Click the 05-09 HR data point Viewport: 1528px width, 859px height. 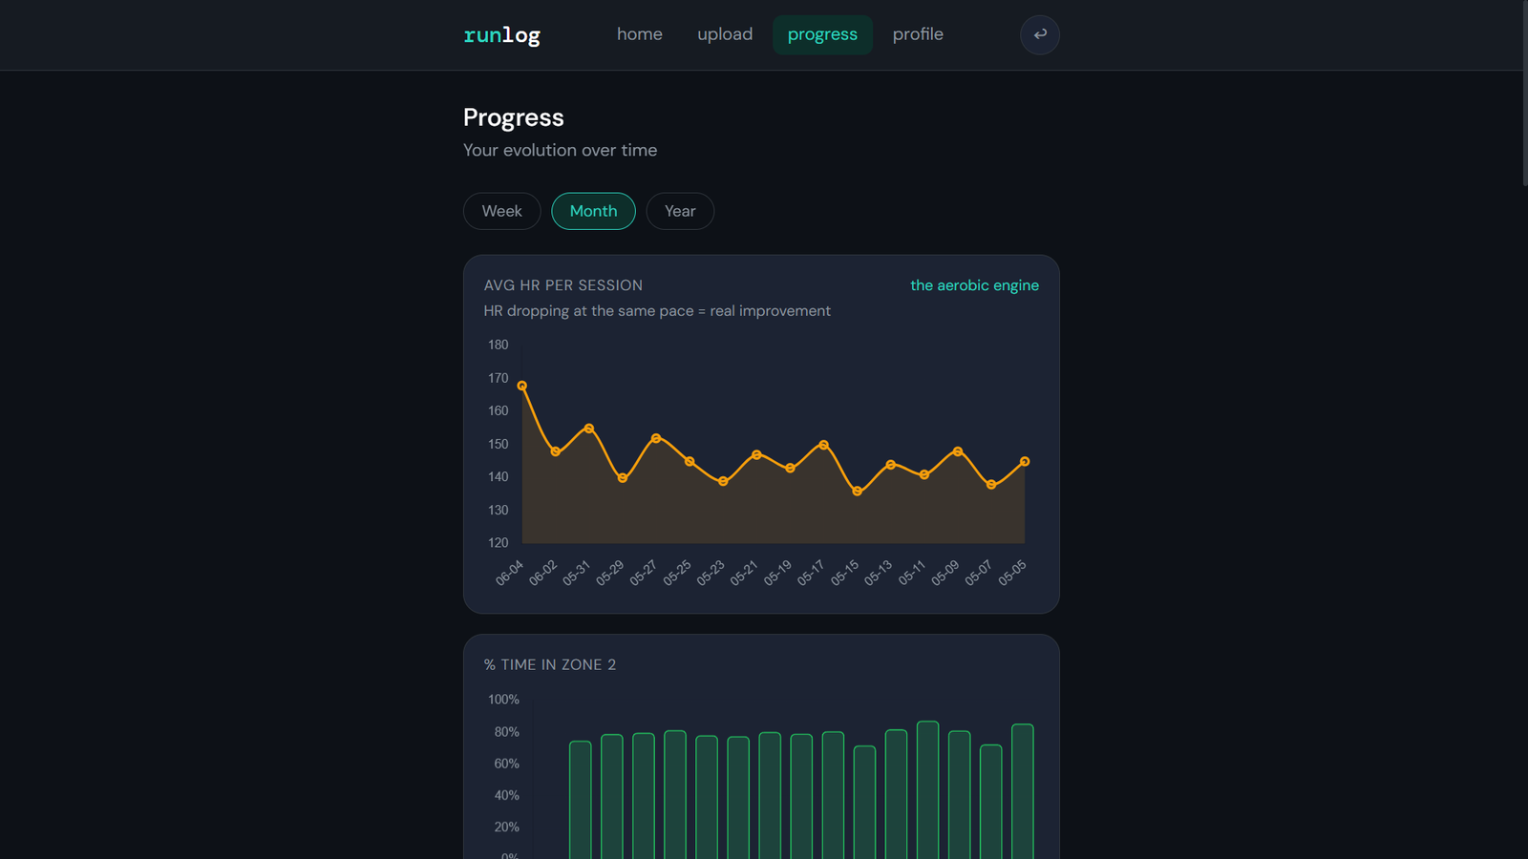(958, 451)
